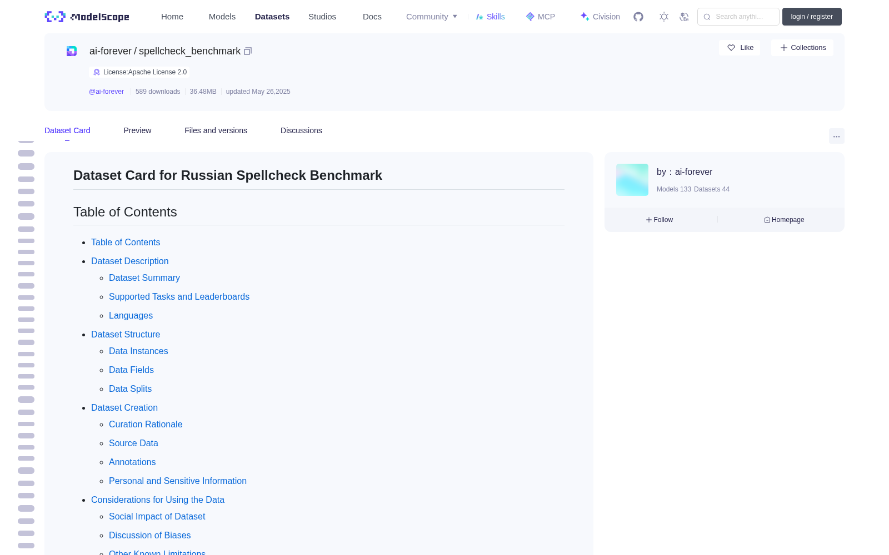Jump to Table of Contents link

[x=126, y=242]
